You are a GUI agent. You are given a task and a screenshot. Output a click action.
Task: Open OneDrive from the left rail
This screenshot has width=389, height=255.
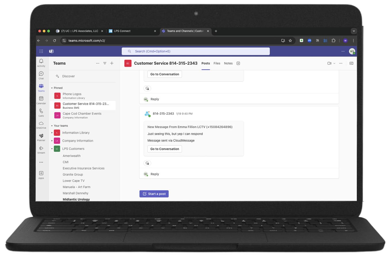click(x=41, y=125)
